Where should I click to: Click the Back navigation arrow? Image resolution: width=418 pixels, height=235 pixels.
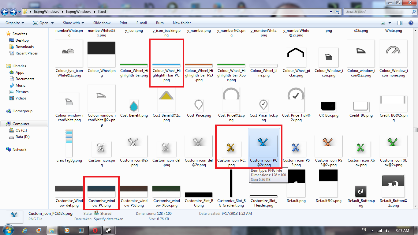5,12
